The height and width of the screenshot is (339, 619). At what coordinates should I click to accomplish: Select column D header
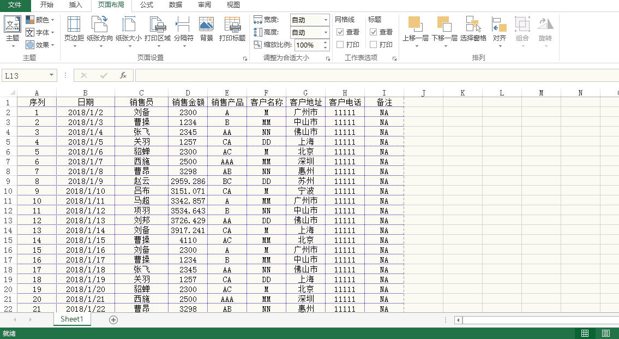(x=188, y=93)
